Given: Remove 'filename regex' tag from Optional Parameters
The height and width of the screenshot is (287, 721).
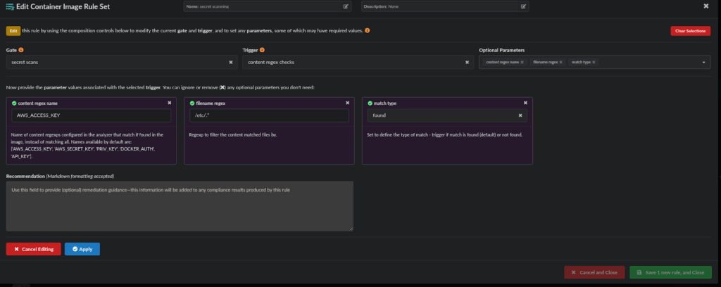Looking at the screenshot, I should (562, 62).
